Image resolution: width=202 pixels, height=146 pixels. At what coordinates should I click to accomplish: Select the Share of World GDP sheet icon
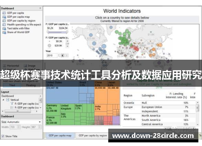(x=4, y=32)
